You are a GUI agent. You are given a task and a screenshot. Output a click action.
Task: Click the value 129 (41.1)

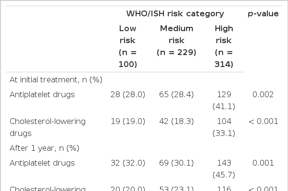coord(224,101)
